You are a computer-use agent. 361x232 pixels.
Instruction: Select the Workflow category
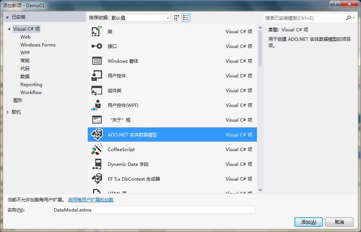click(x=31, y=92)
